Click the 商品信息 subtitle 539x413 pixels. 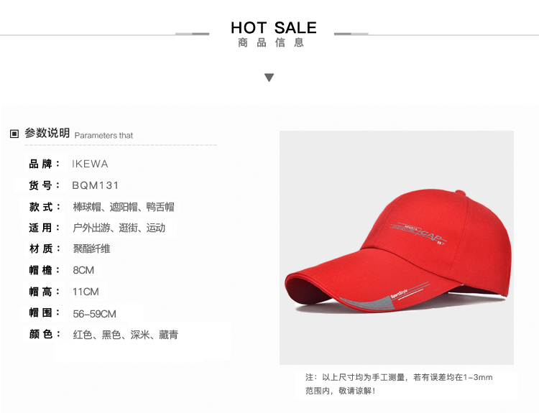[271, 42]
